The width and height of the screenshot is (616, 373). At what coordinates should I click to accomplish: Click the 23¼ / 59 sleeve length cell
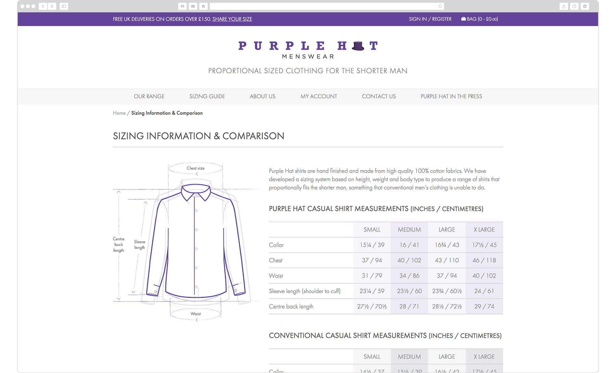pyautogui.click(x=372, y=291)
